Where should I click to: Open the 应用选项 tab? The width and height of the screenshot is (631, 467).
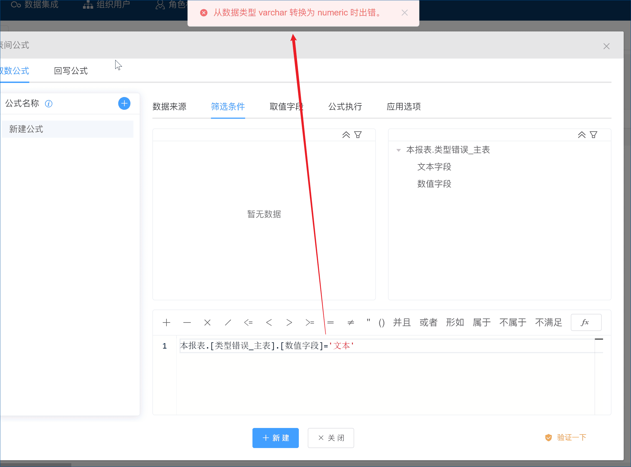pyautogui.click(x=403, y=107)
